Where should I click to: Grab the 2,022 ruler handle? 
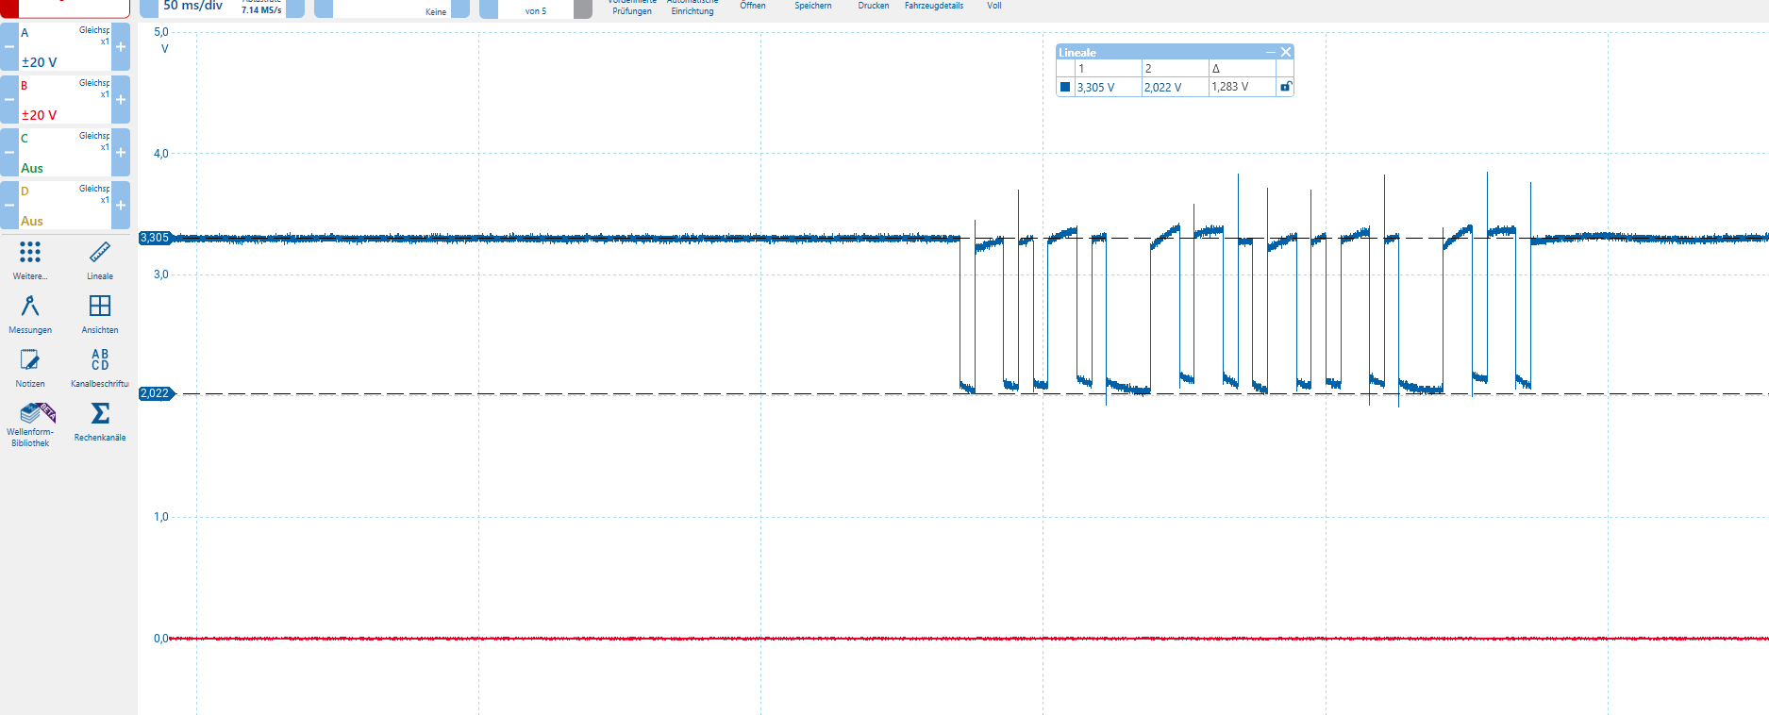(x=157, y=393)
